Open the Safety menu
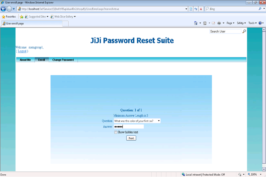This screenshot has width=266, height=177. pyautogui.click(x=241, y=23)
